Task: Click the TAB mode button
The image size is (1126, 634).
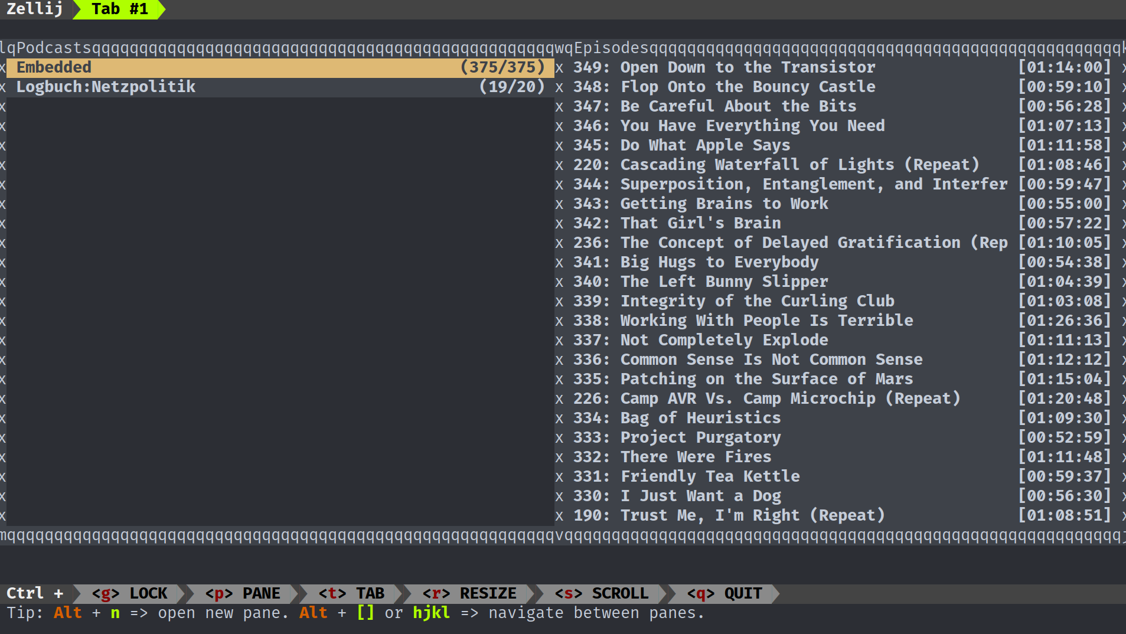Action: point(351,593)
